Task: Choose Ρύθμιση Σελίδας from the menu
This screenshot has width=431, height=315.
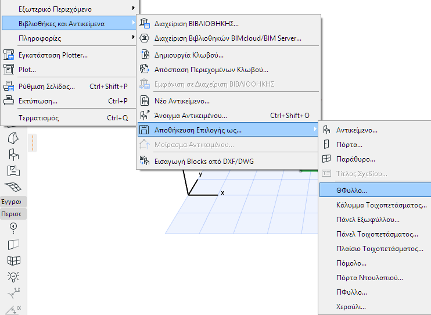Action: tap(69, 87)
